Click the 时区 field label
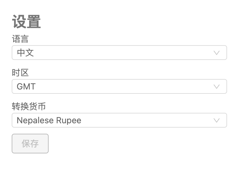Image resolution: width=248 pixels, height=174 pixels. pos(20,73)
